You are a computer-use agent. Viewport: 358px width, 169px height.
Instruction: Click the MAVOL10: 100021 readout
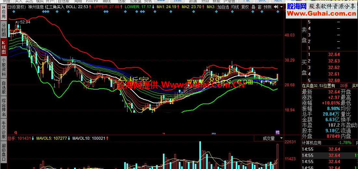coord(88,138)
